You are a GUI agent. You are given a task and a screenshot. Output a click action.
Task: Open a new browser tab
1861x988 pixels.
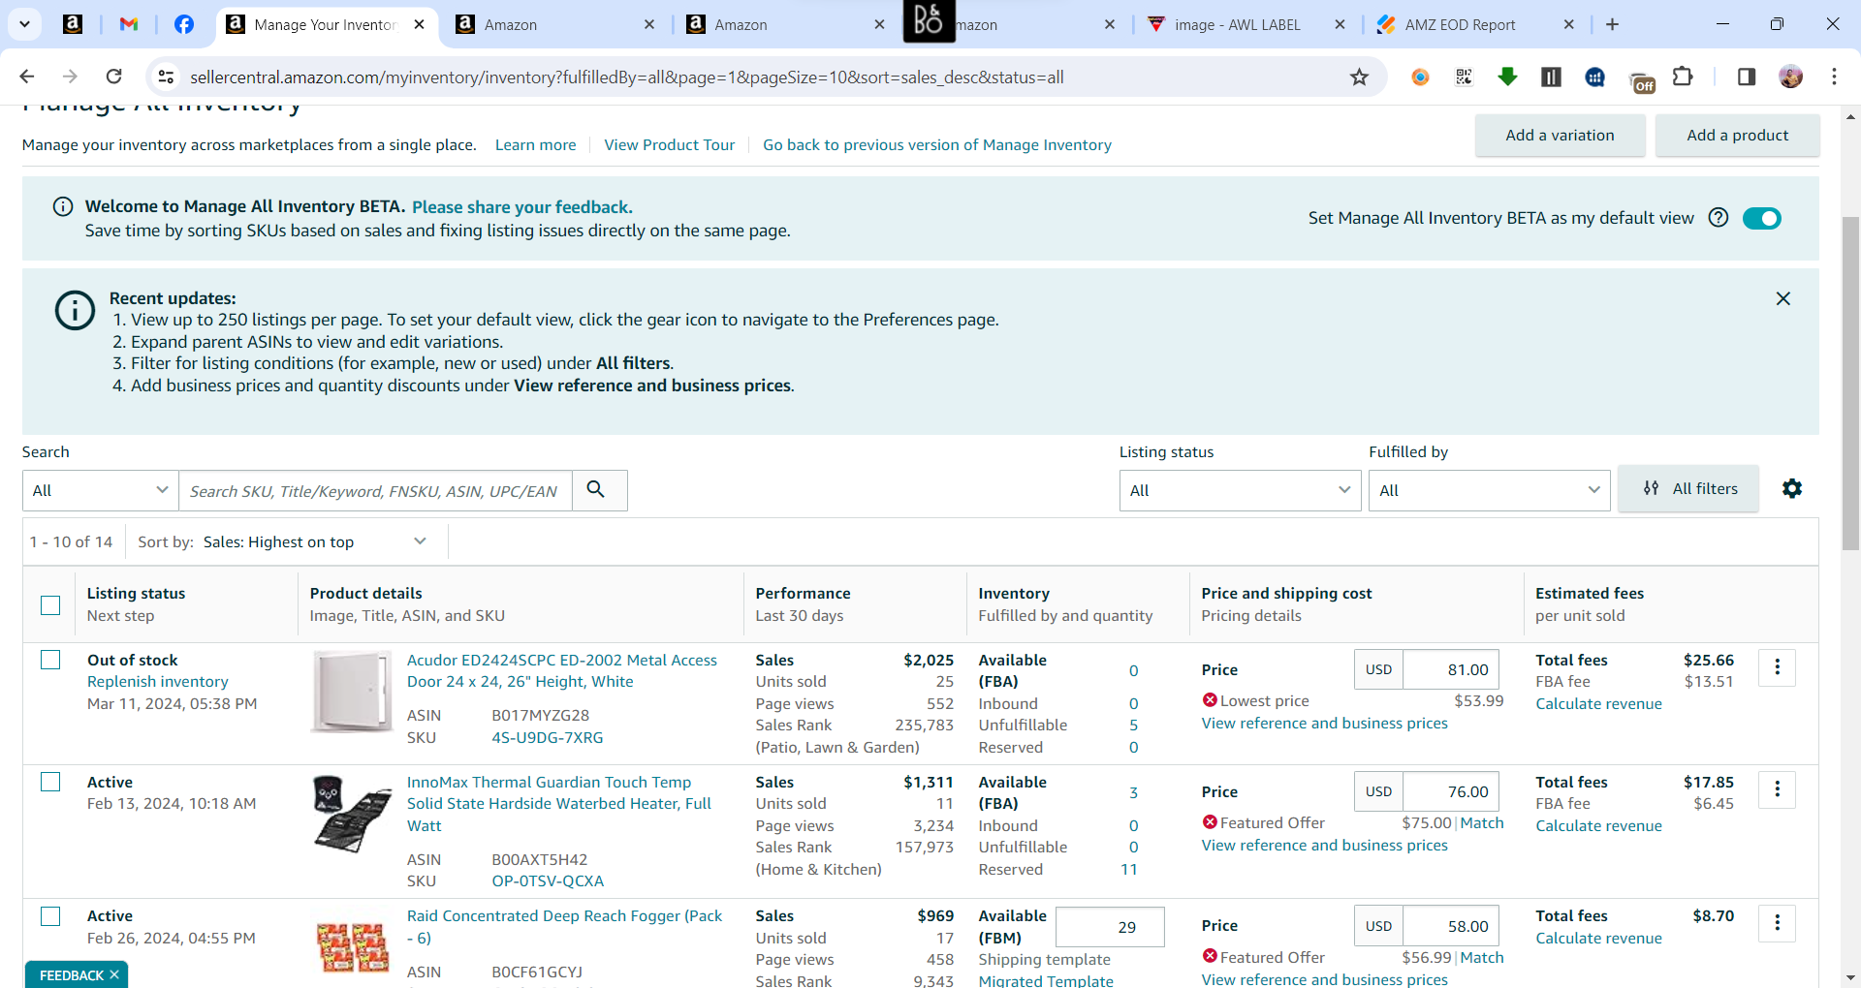point(1612,24)
